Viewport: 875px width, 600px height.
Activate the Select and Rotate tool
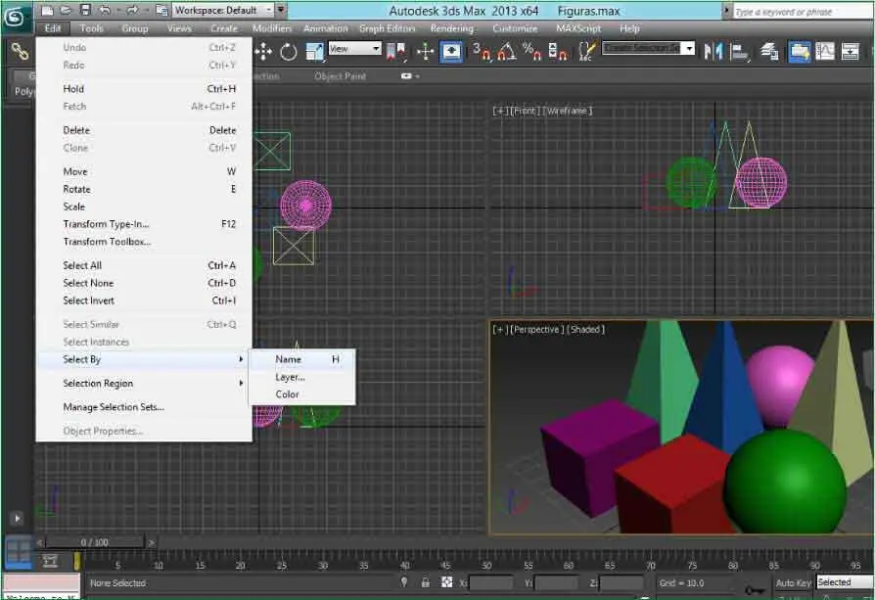pyautogui.click(x=289, y=52)
